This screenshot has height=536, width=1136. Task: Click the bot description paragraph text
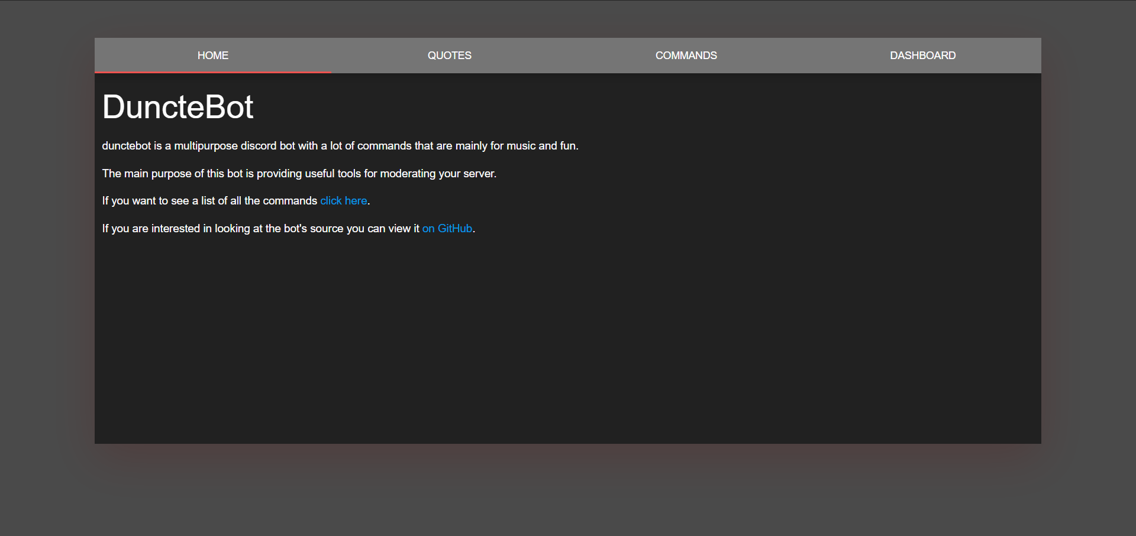pyautogui.click(x=340, y=145)
